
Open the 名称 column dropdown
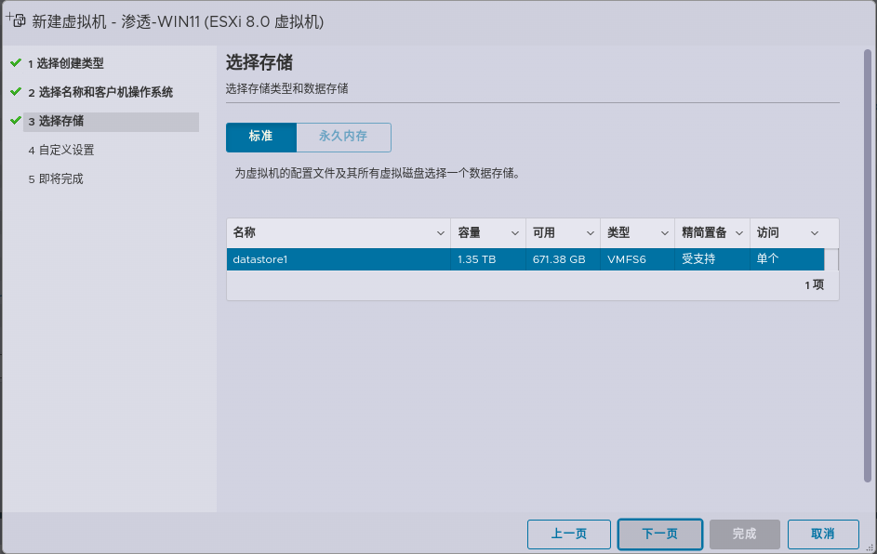point(441,232)
